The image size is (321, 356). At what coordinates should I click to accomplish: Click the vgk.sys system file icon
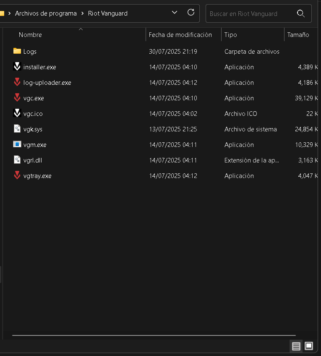[x=17, y=129]
